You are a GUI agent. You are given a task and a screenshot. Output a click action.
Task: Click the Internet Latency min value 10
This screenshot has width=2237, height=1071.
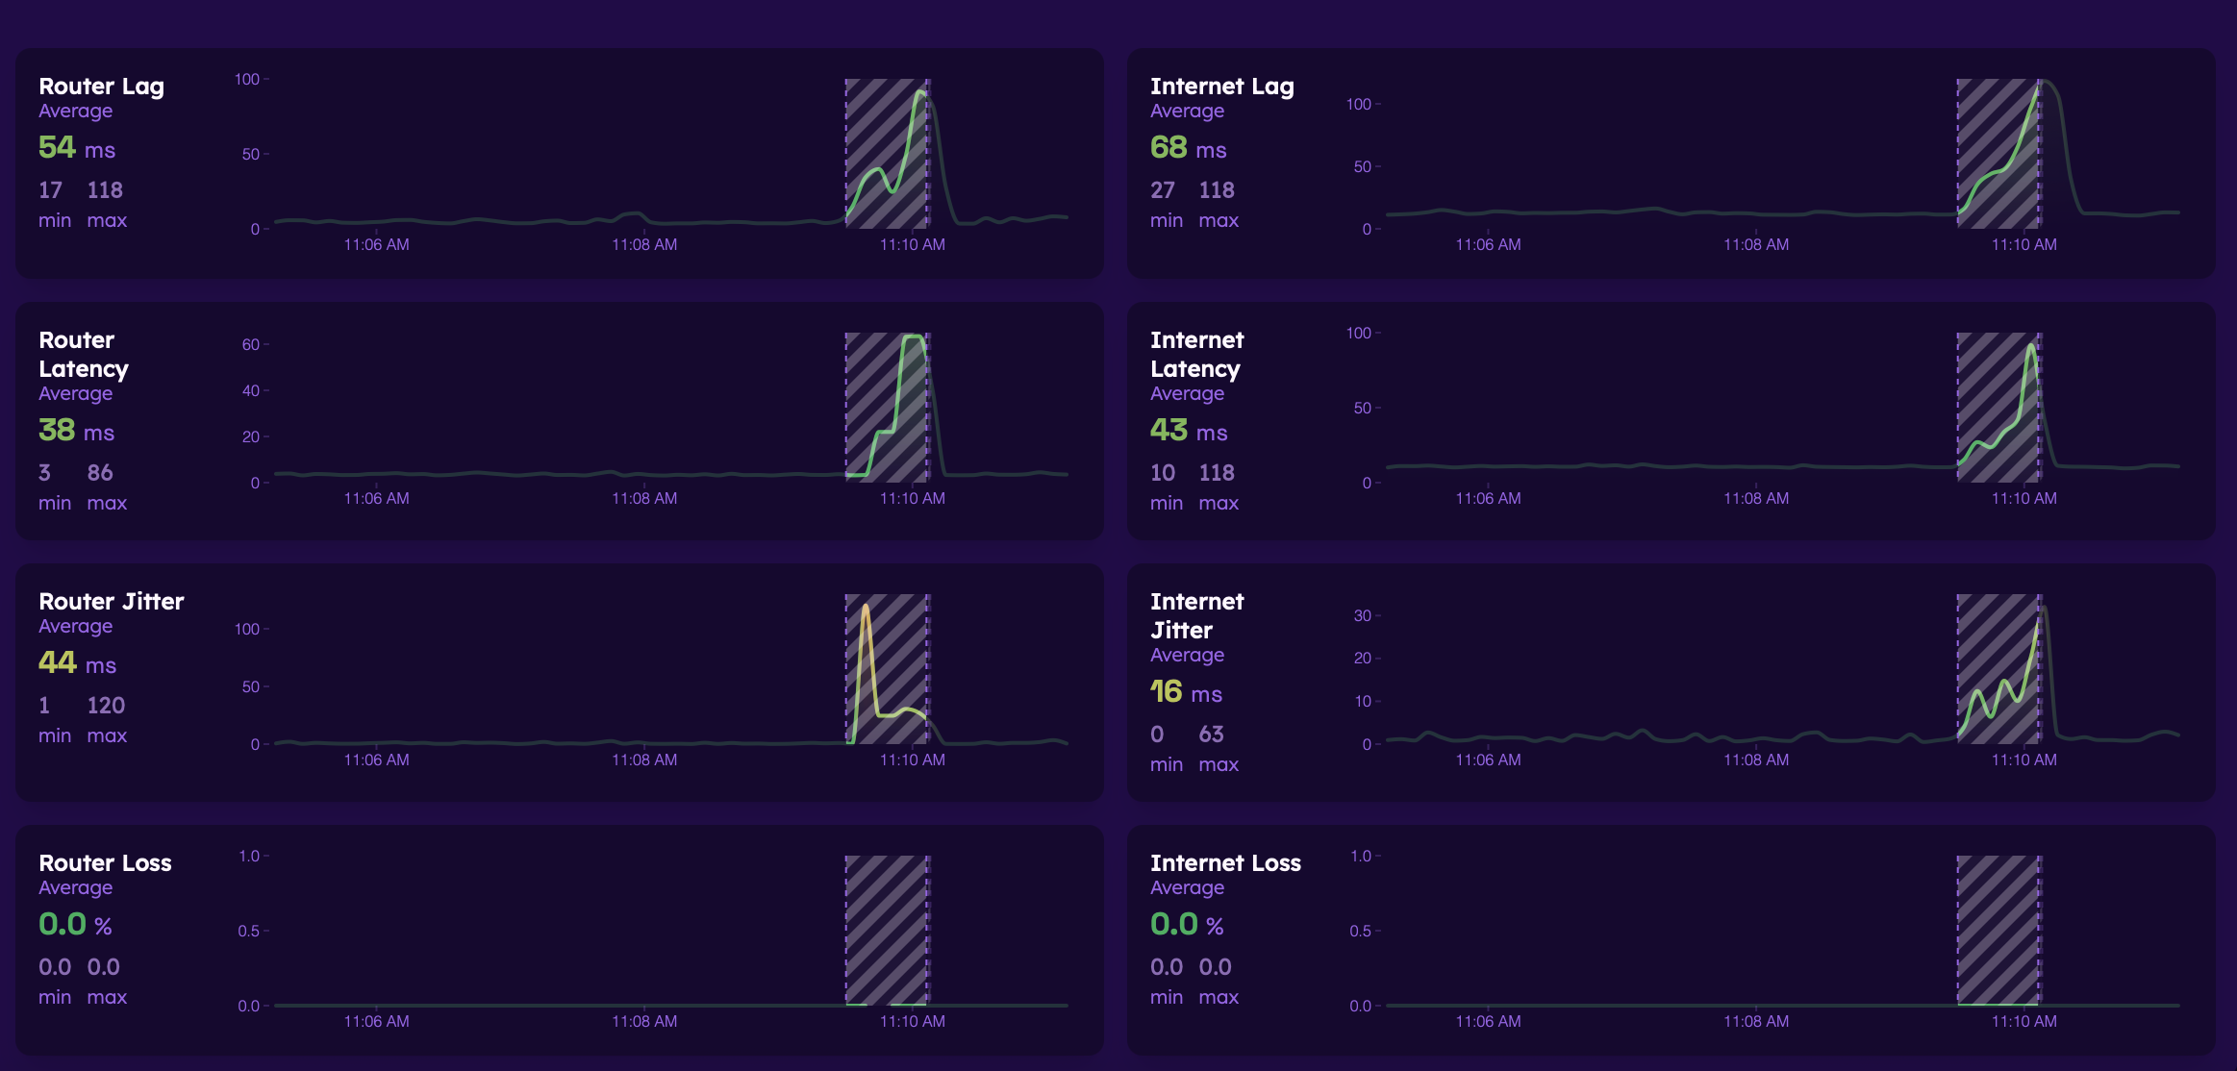pyautogui.click(x=1162, y=473)
